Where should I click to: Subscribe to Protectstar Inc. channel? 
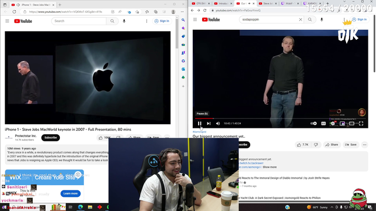pyautogui.click(x=51, y=138)
